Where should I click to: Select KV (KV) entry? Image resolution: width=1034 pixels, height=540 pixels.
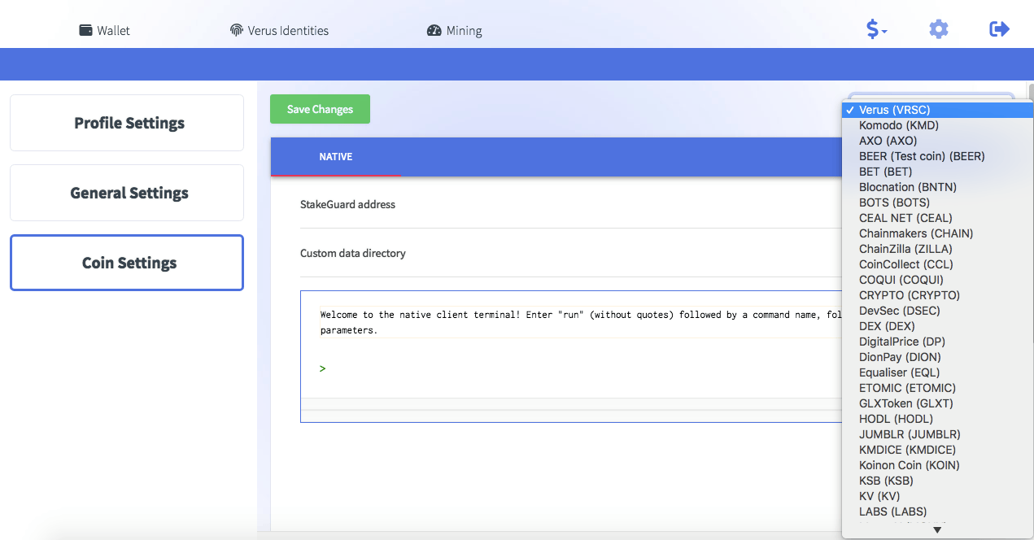click(x=937, y=496)
